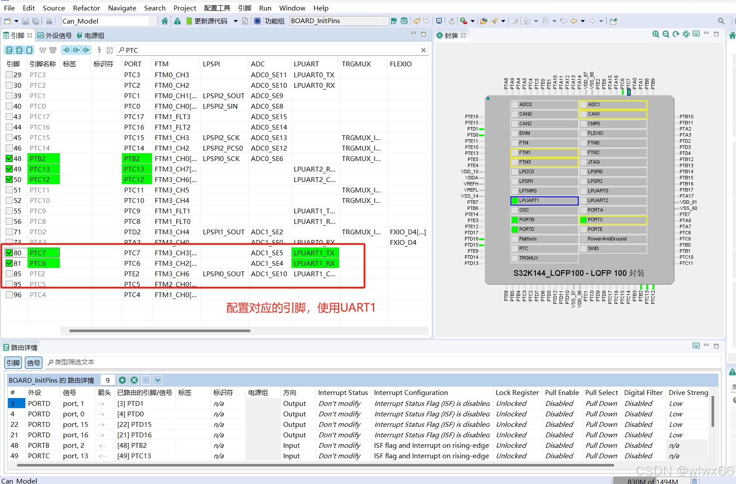Click the clock icon in the pins toolbar
This screenshot has width=736, height=484.
click(110, 50)
